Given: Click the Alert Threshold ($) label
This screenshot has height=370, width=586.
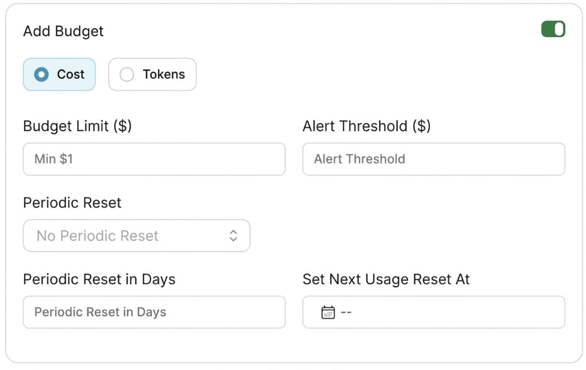Looking at the screenshot, I should click(x=367, y=126).
